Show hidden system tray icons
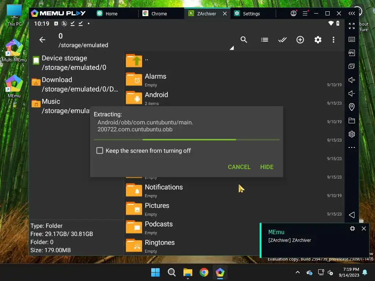 [298, 272]
